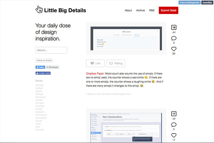Image resolution: width=214 pixels, height=143 pixels.
Task: Browse the #iOS tag
Action: [38, 127]
